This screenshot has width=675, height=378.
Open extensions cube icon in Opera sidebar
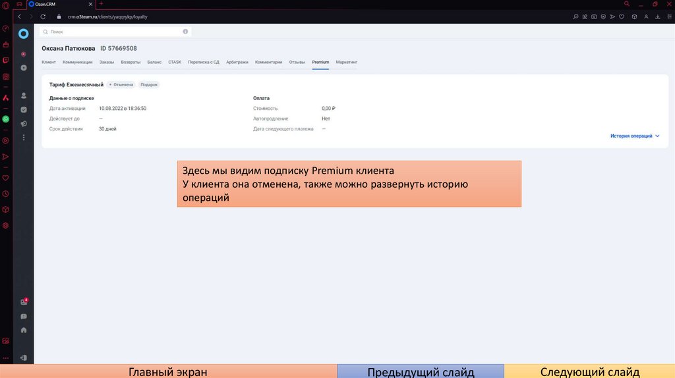click(x=5, y=209)
